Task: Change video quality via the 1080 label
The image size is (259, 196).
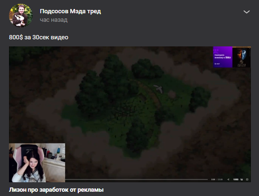Action: click(x=236, y=179)
